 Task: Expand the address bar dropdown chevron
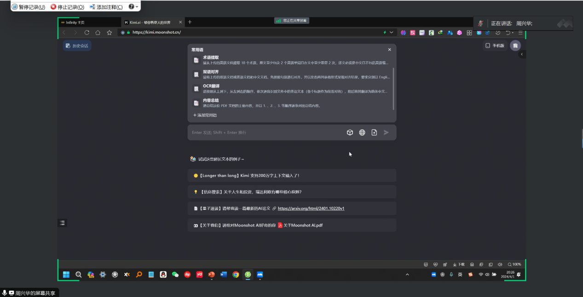(x=392, y=33)
